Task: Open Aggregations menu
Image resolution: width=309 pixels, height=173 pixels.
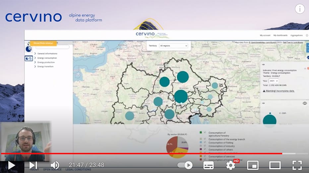Action: tap(296, 35)
